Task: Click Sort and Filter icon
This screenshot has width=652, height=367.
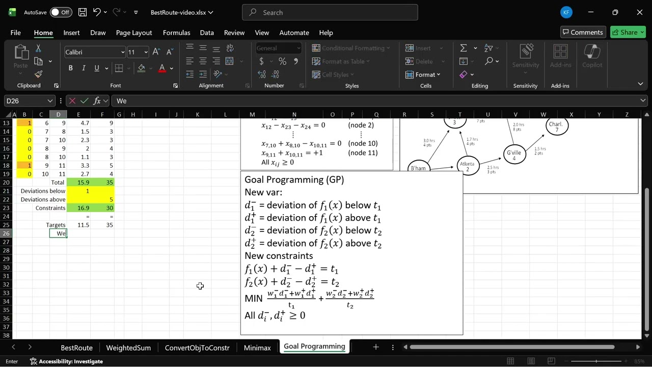Action: pos(488,48)
